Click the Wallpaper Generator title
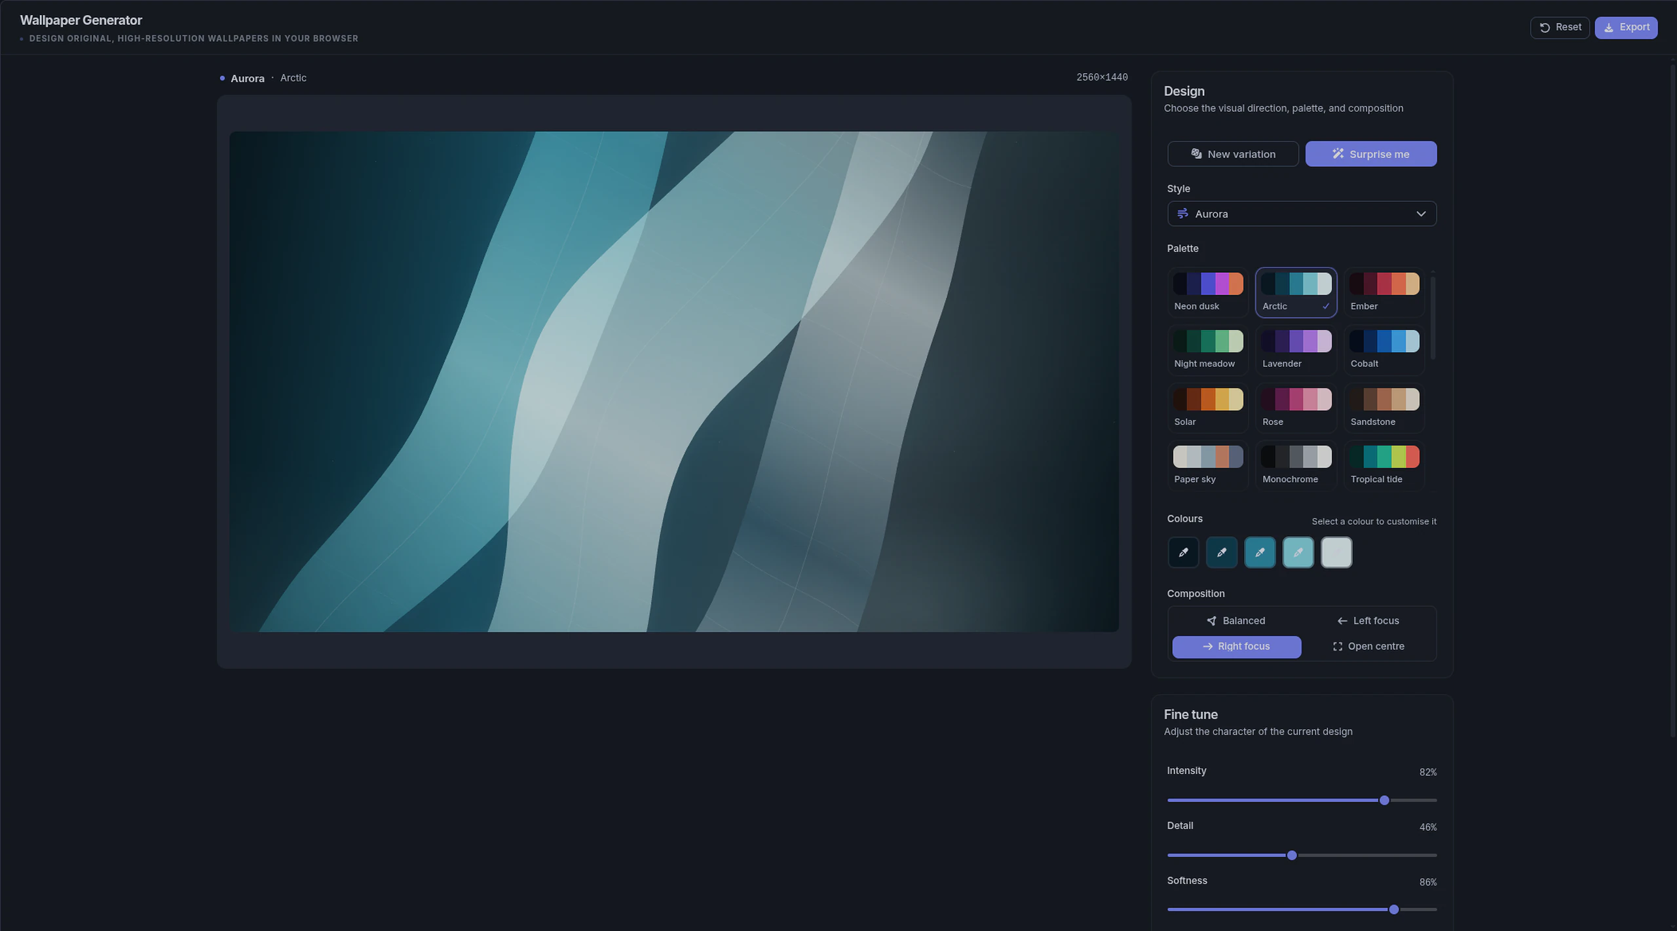This screenshot has height=931, width=1677. pos(81,20)
